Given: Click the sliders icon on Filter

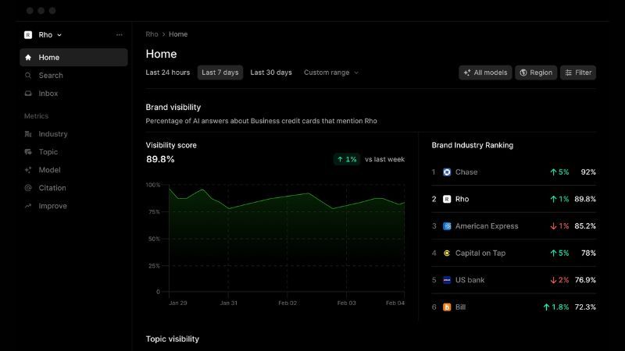Looking at the screenshot, I should (x=569, y=73).
